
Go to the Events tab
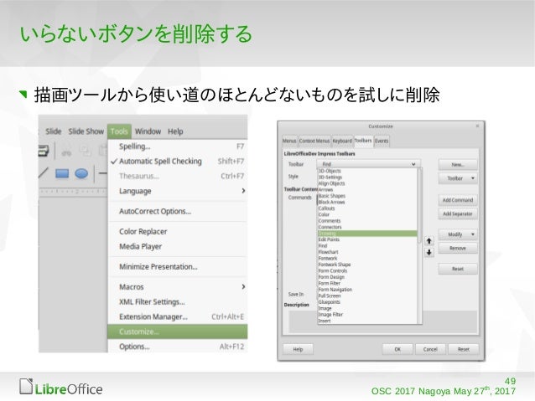pyautogui.click(x=382, y=141)
